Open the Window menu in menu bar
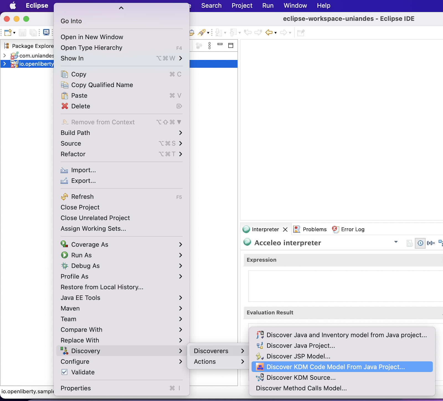The height and width of the screenshot is (401, 443). (295, 6)
